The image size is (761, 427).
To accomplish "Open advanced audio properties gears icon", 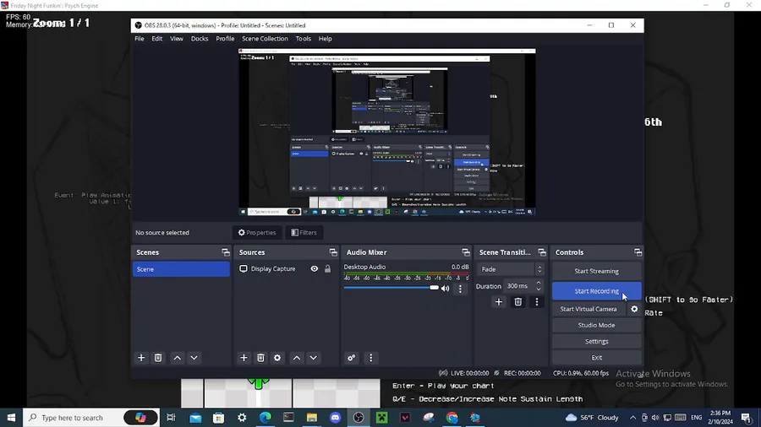I will click(352, 358).
